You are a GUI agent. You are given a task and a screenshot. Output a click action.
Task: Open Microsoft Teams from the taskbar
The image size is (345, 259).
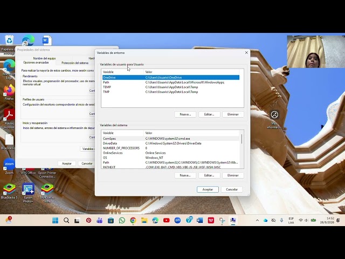[x=99, y=220]
